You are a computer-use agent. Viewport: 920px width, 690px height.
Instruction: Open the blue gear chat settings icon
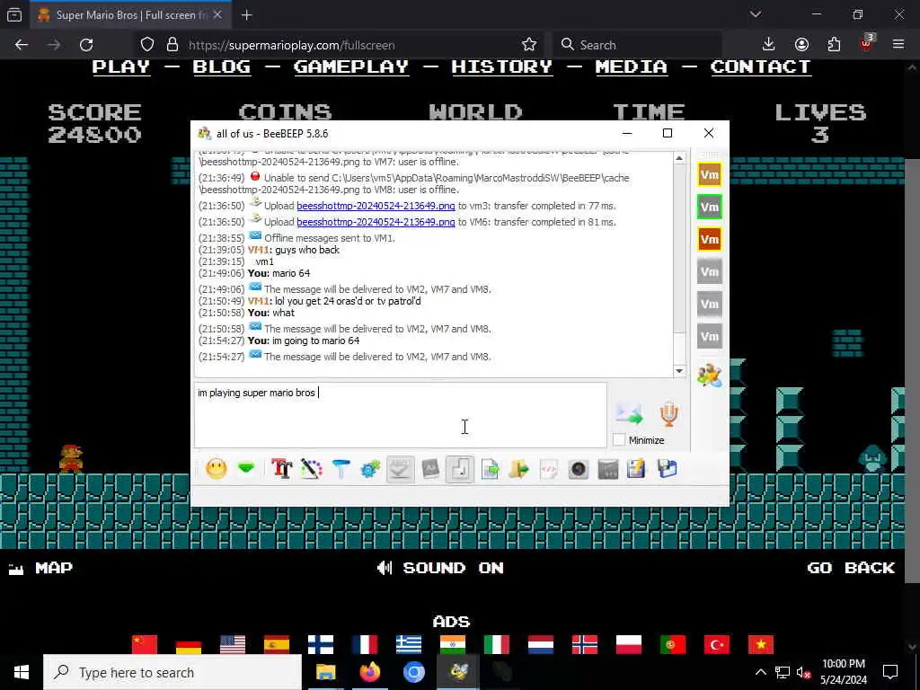point(370,469)
